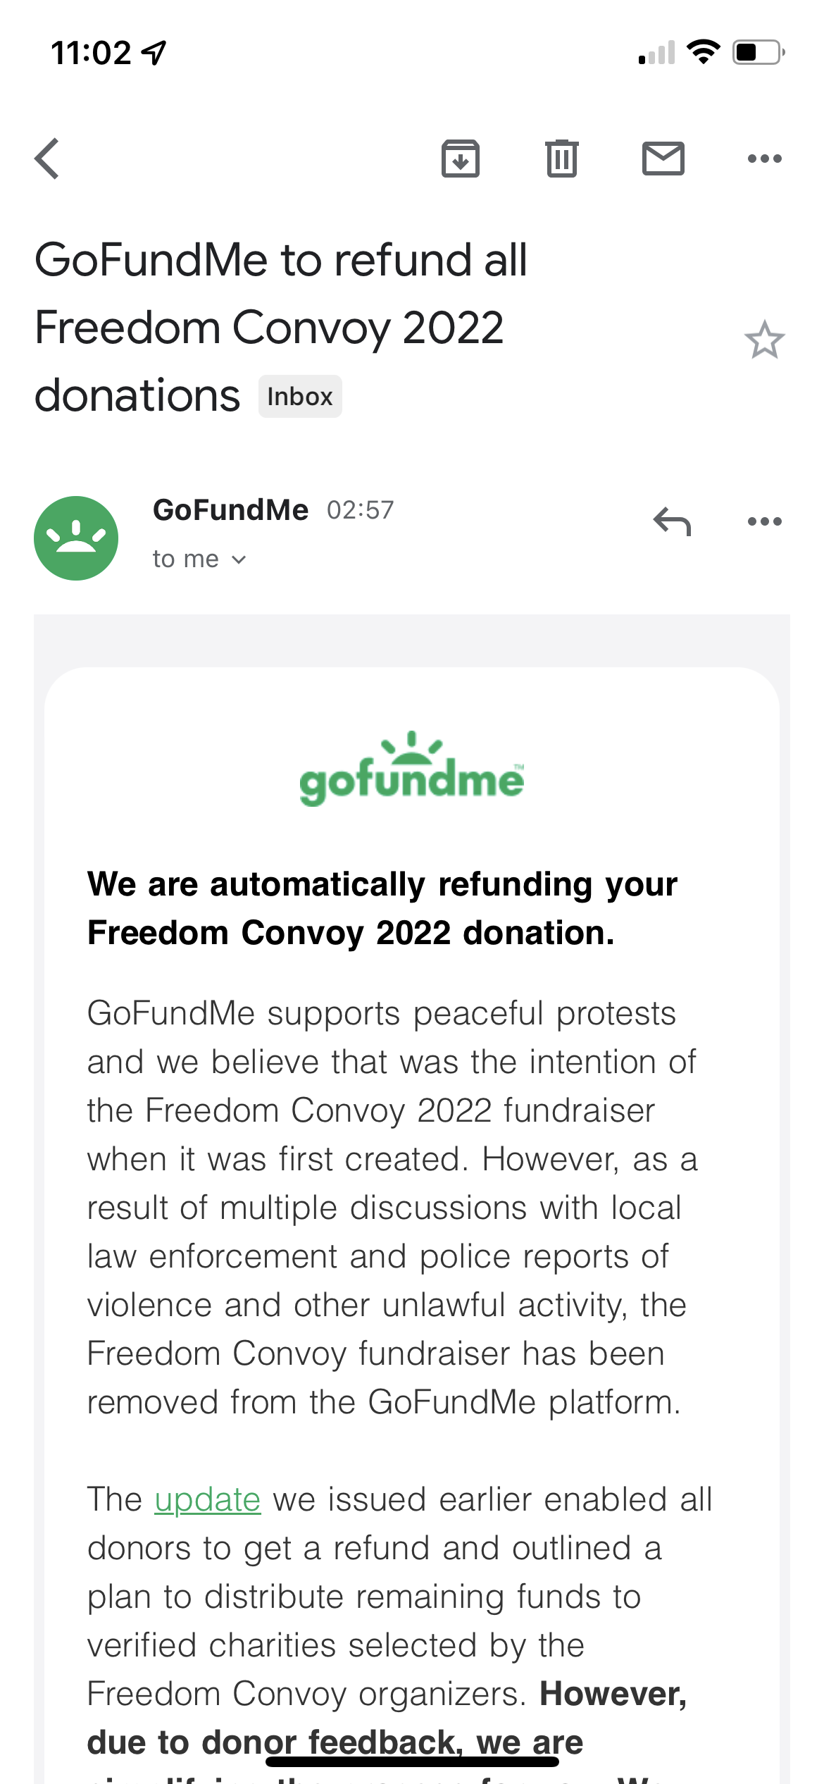The image size is (824, 1784).
Task: Archive this GoFundMe email
Action: tap(461, 159)
